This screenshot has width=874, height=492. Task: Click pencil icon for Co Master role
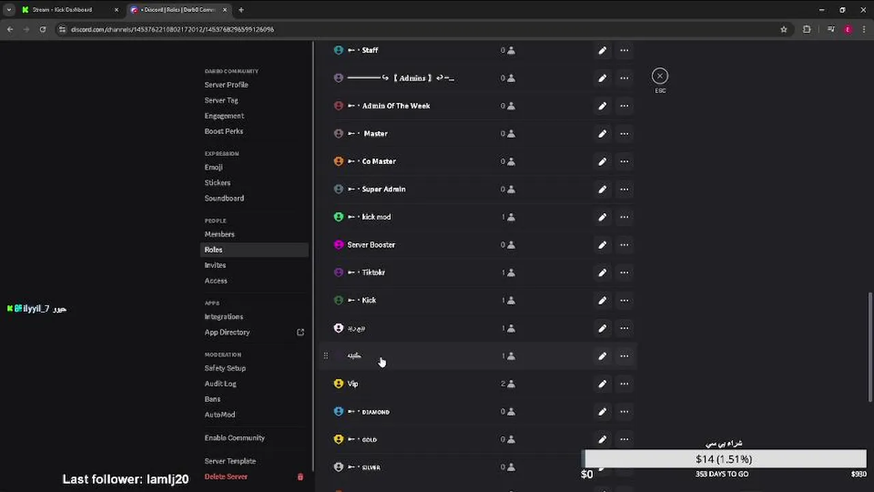(x=602, y=162)
